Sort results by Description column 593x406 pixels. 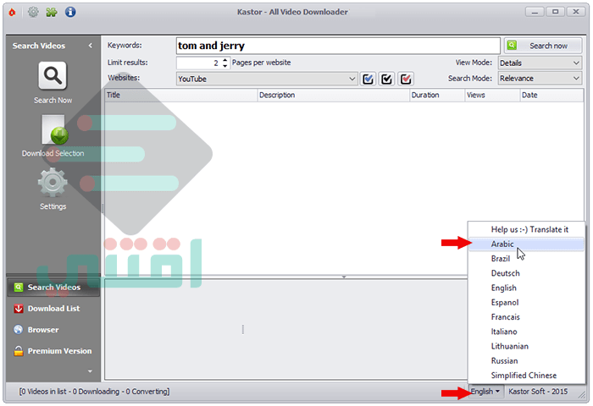[334, 96]
